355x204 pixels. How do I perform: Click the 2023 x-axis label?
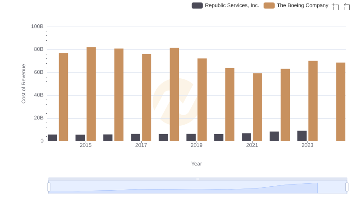[307, 145]
